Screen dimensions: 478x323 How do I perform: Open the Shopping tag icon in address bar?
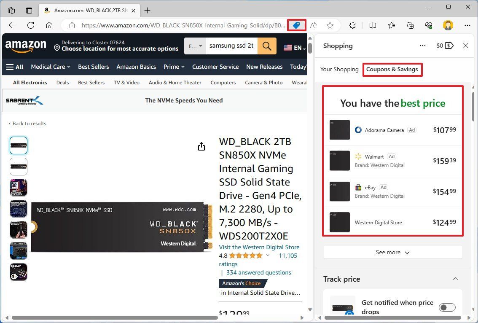(296, 25)
